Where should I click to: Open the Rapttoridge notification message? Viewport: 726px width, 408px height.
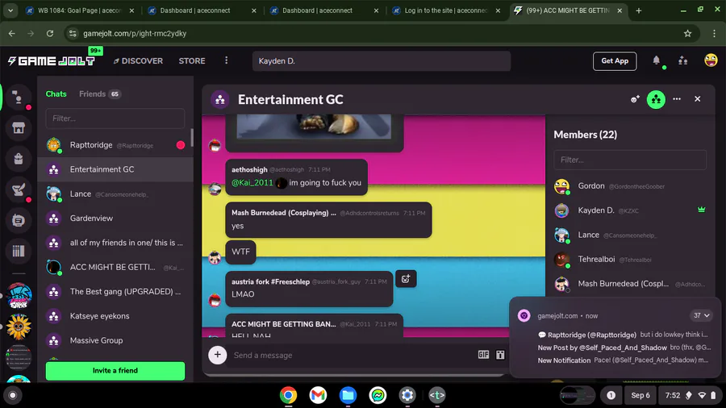(624, 335)
